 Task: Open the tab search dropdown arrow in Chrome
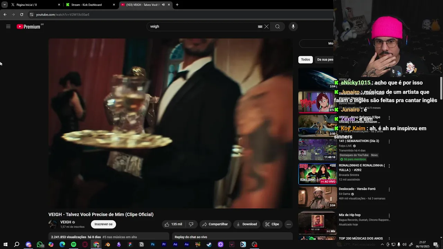click(4, 5)
